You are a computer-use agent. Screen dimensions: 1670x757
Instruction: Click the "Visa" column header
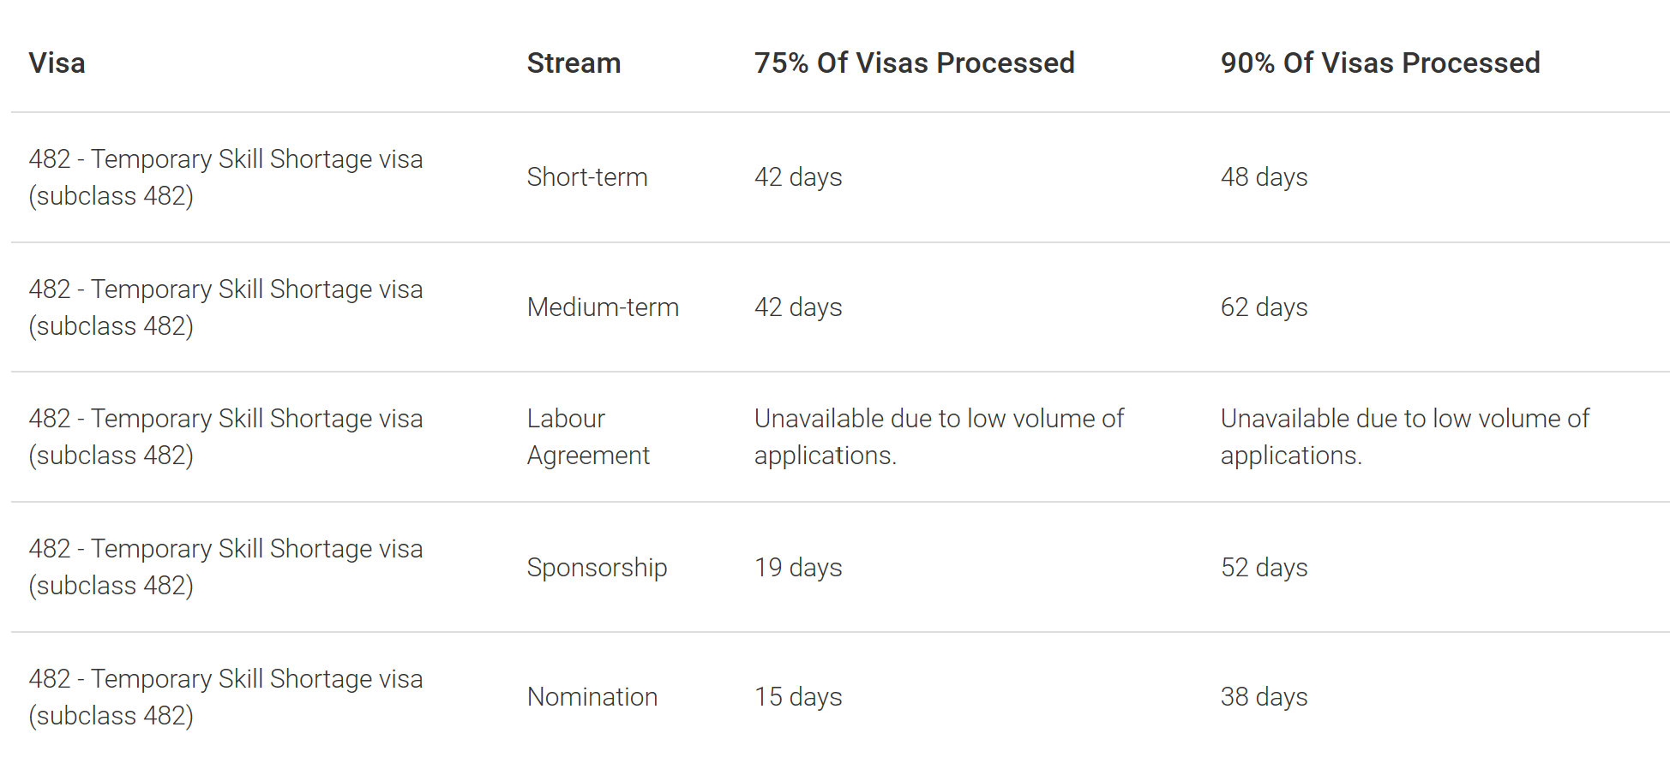pyautogui.click(x=57, y=63)
